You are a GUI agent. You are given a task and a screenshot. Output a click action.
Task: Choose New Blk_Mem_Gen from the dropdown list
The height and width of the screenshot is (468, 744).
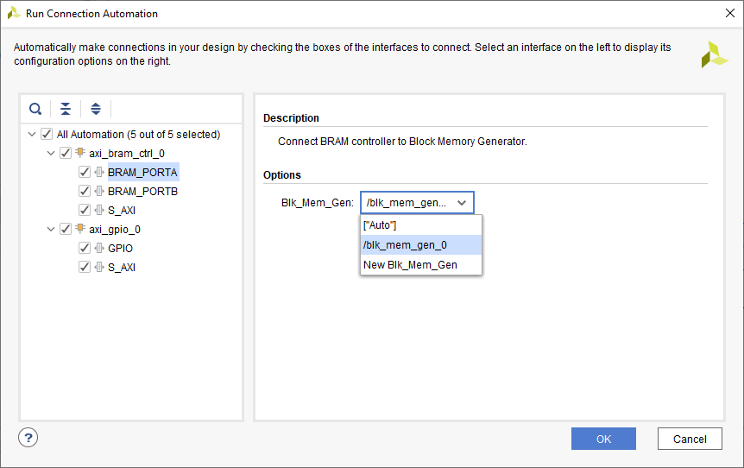click(x=410, y=265)
